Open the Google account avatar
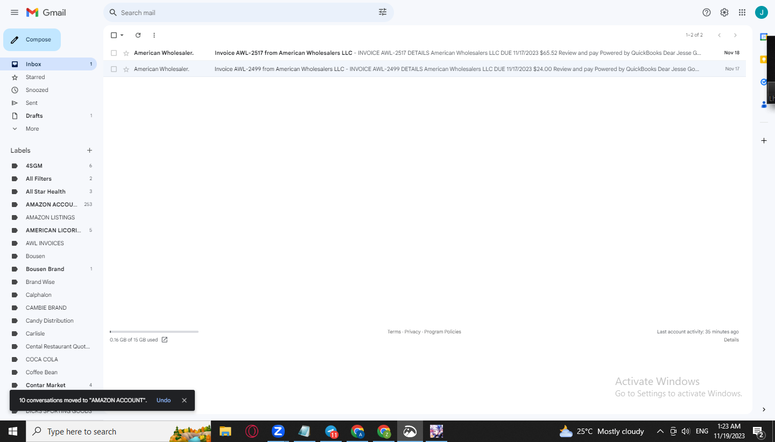Image resolution: width=775 pixels, height=442 pixels. (x=762, y=12)
